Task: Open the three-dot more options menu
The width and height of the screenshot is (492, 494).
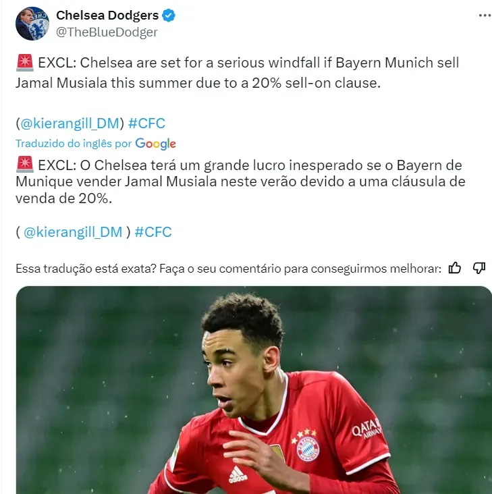Action: 485,16
